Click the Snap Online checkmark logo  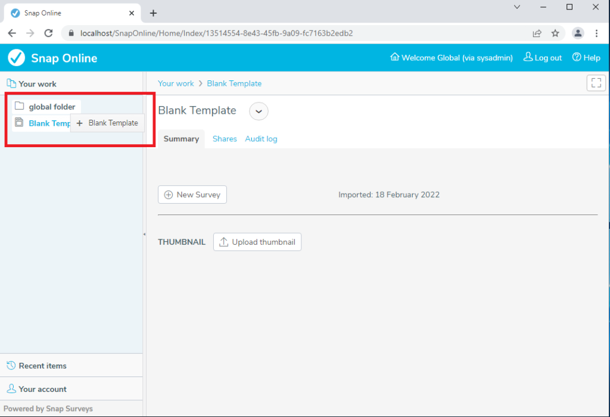tap(16, 57)
